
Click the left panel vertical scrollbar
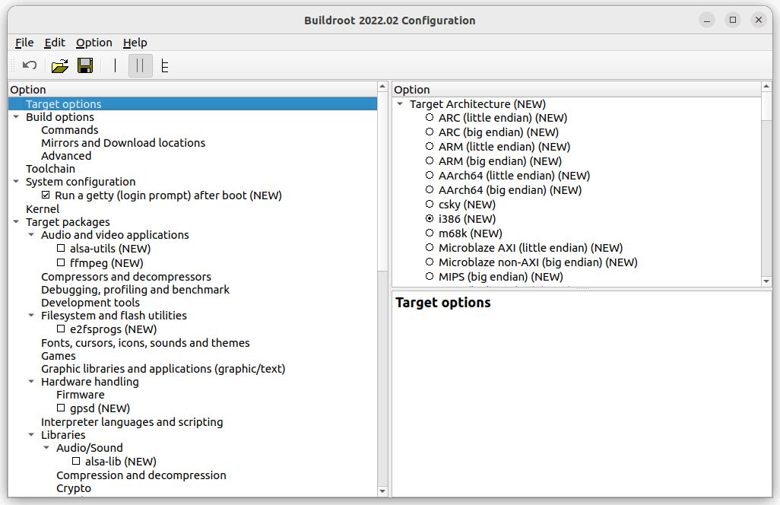pyautogui.click(x=382, y=380)
